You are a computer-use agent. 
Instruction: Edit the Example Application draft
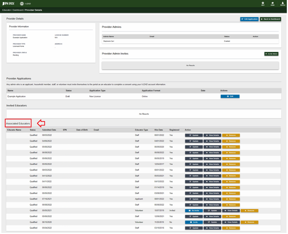pyautogui.click(x=230, y=96)
